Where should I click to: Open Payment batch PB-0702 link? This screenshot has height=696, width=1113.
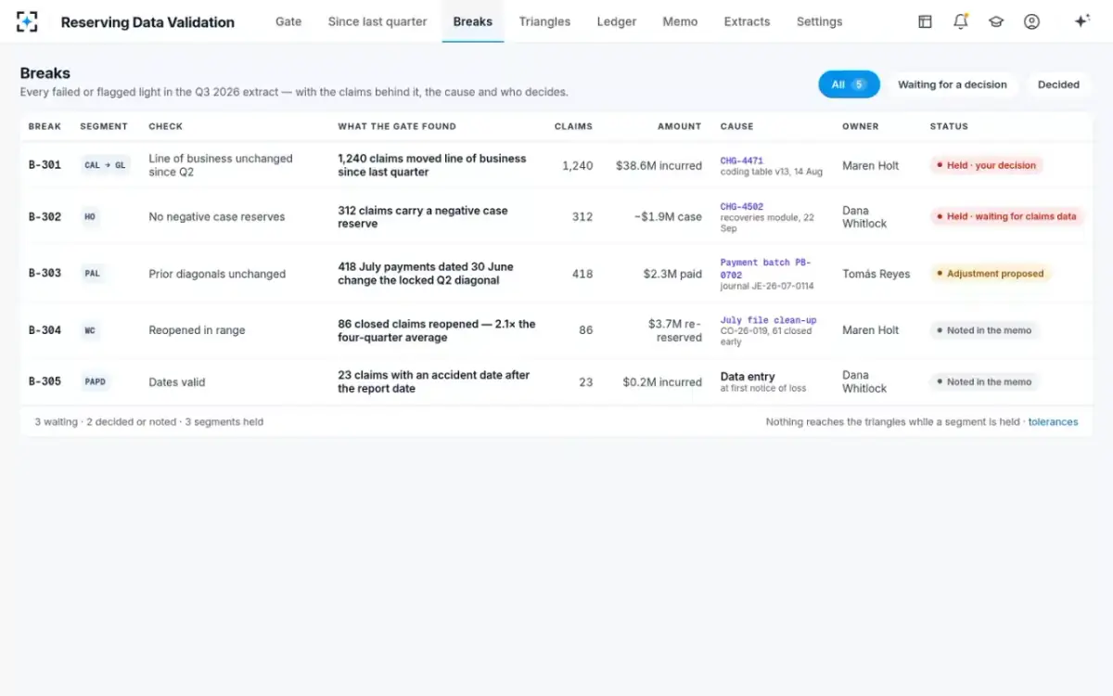[x=766, y=268]
